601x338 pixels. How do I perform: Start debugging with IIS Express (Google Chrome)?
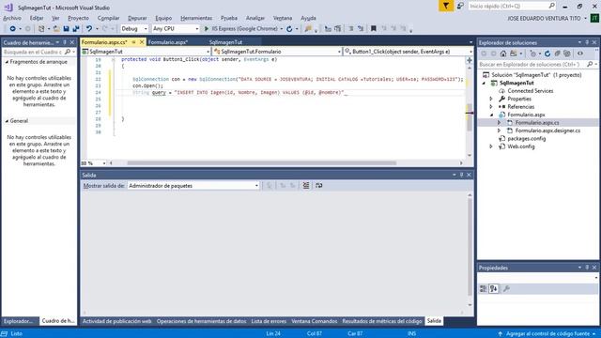[x=241, y=29]
